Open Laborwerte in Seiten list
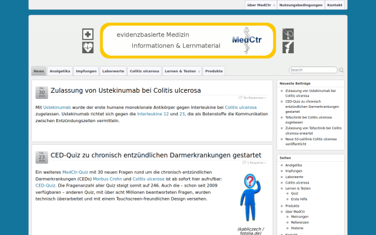The image size is (376, 235). tap(295, 177)
